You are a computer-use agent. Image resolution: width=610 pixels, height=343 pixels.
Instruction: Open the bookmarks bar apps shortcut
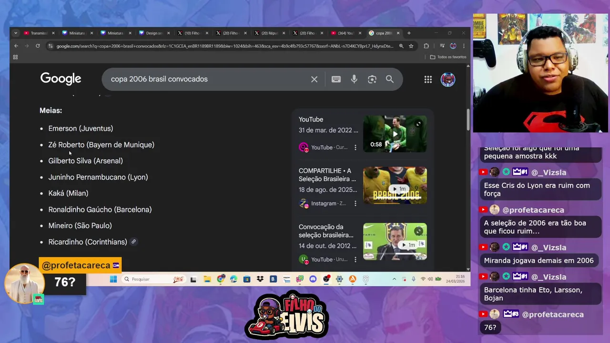click(x=15, y=57)
